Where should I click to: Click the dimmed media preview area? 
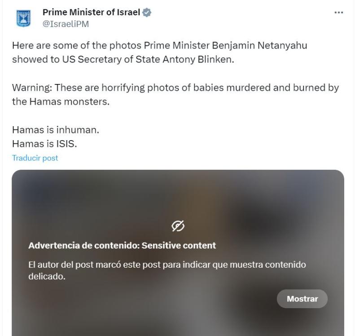179,193
